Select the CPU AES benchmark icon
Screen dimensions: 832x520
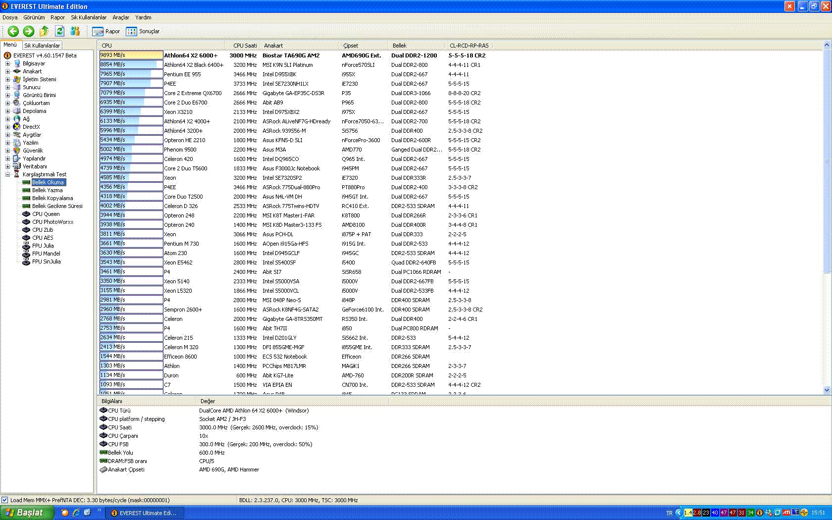[x=26, y=238]
